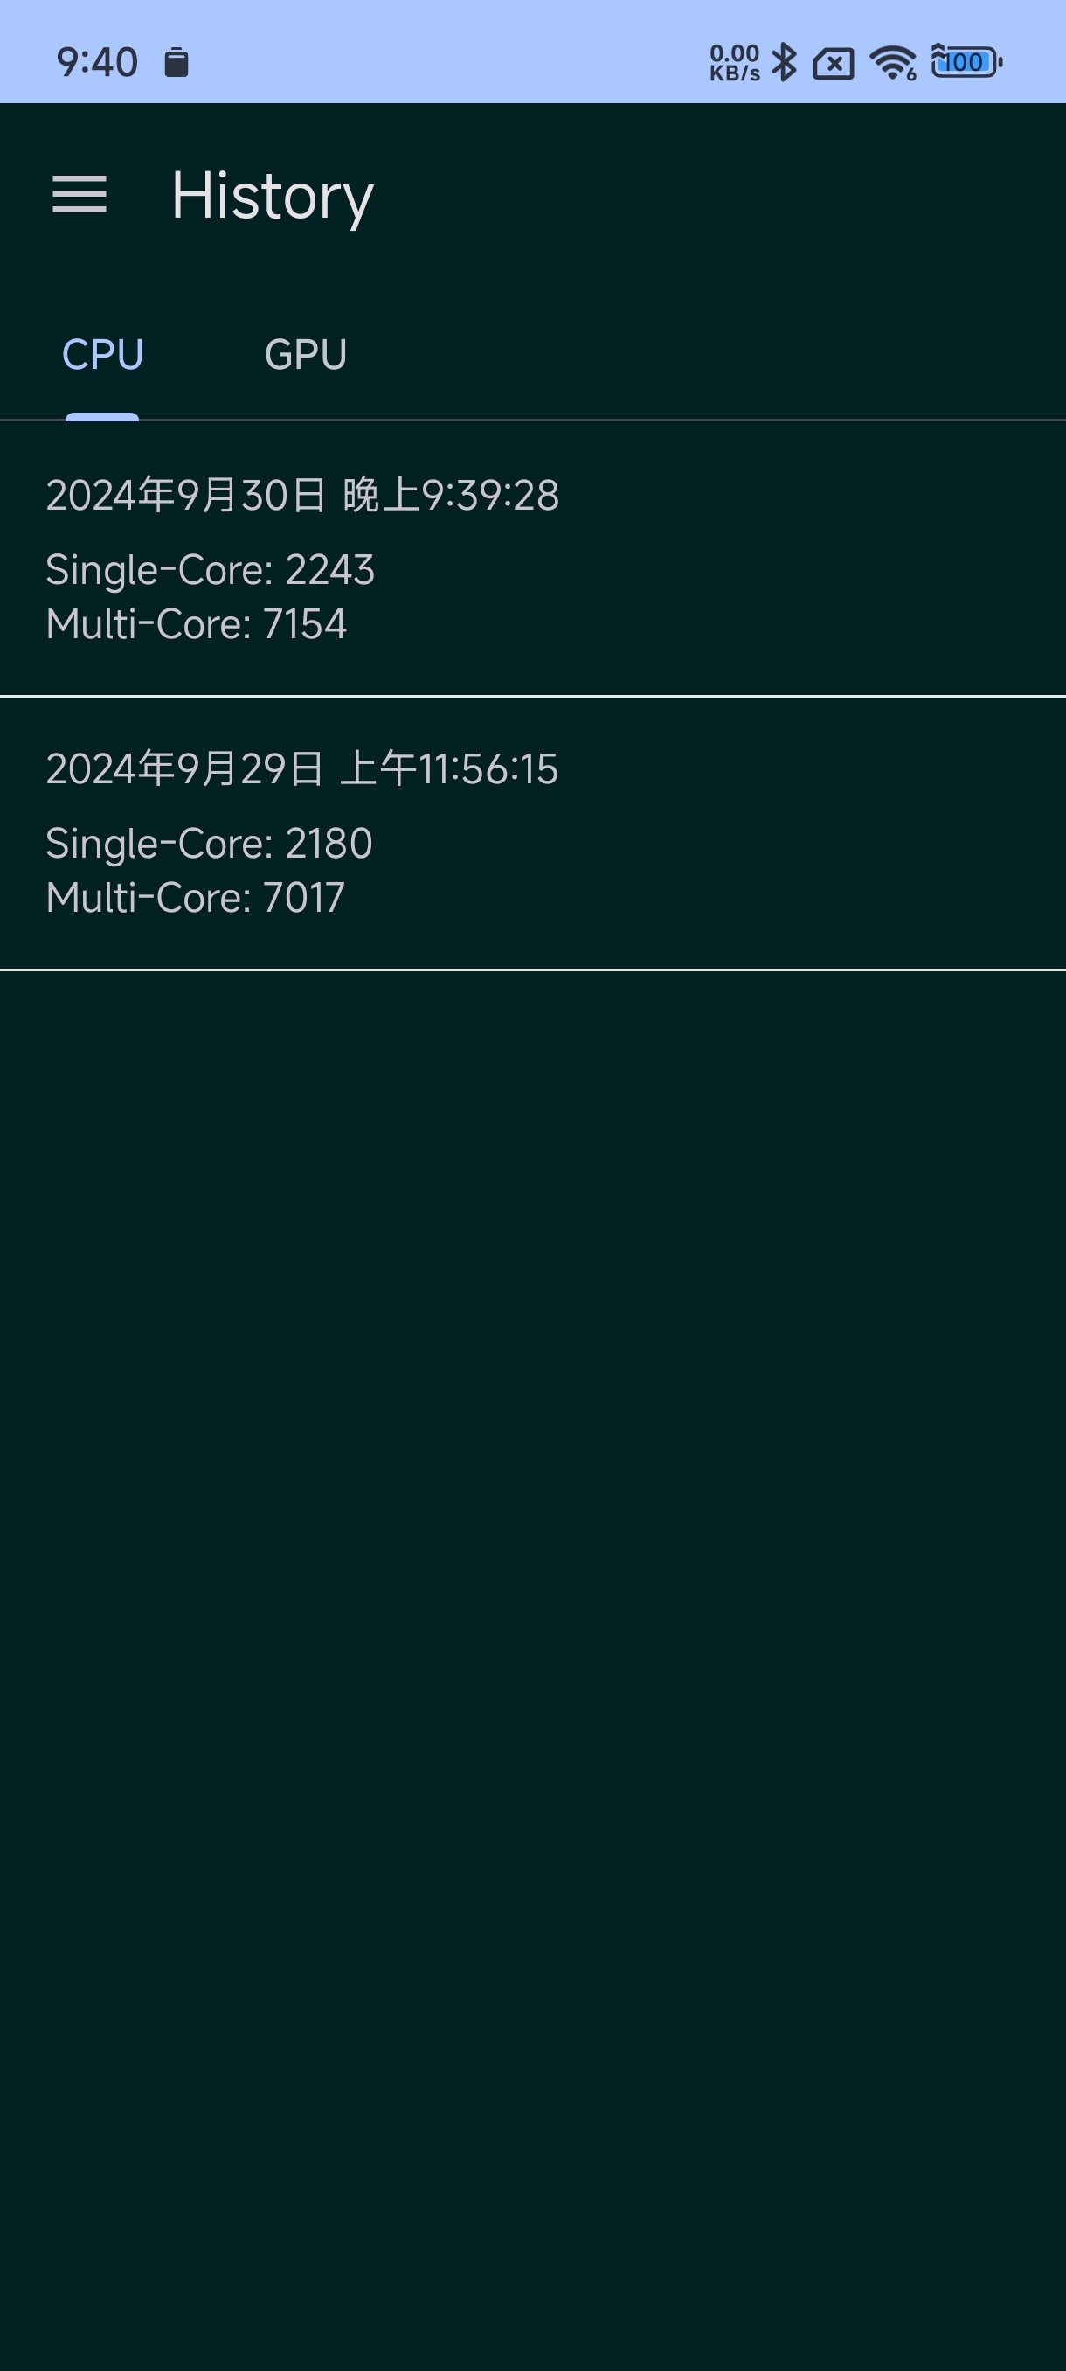Select the CPU tab
The height and width of the screenshot is (2371, 1066).
click(x=102, y=354)
